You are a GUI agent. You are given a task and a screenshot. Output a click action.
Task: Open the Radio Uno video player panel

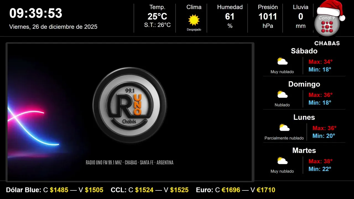(x=130, y=112)
